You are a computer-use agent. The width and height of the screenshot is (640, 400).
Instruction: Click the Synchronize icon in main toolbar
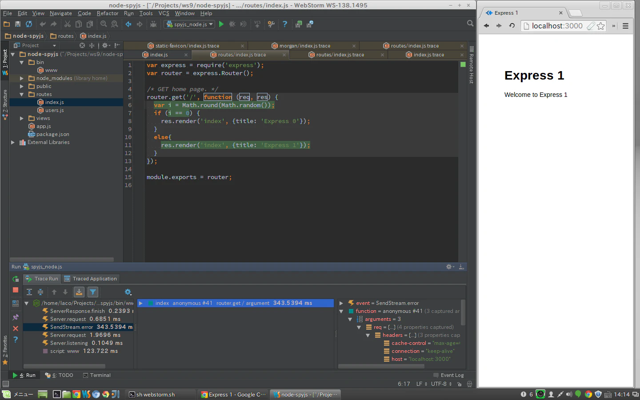[x=29, y=24]
